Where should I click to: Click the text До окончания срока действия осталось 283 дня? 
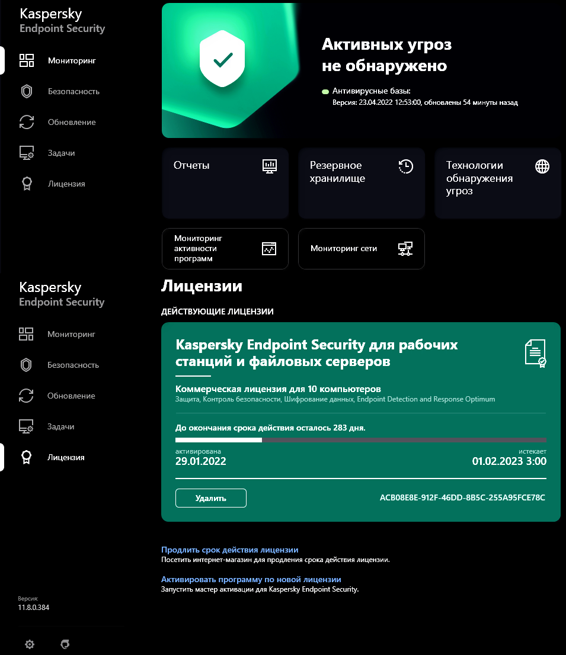(270, 428)
